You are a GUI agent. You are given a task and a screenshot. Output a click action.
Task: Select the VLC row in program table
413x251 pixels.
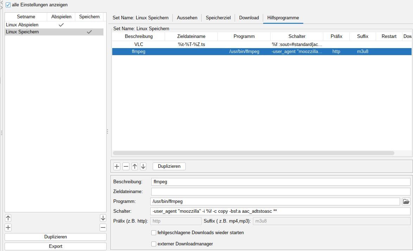point(139,45)
